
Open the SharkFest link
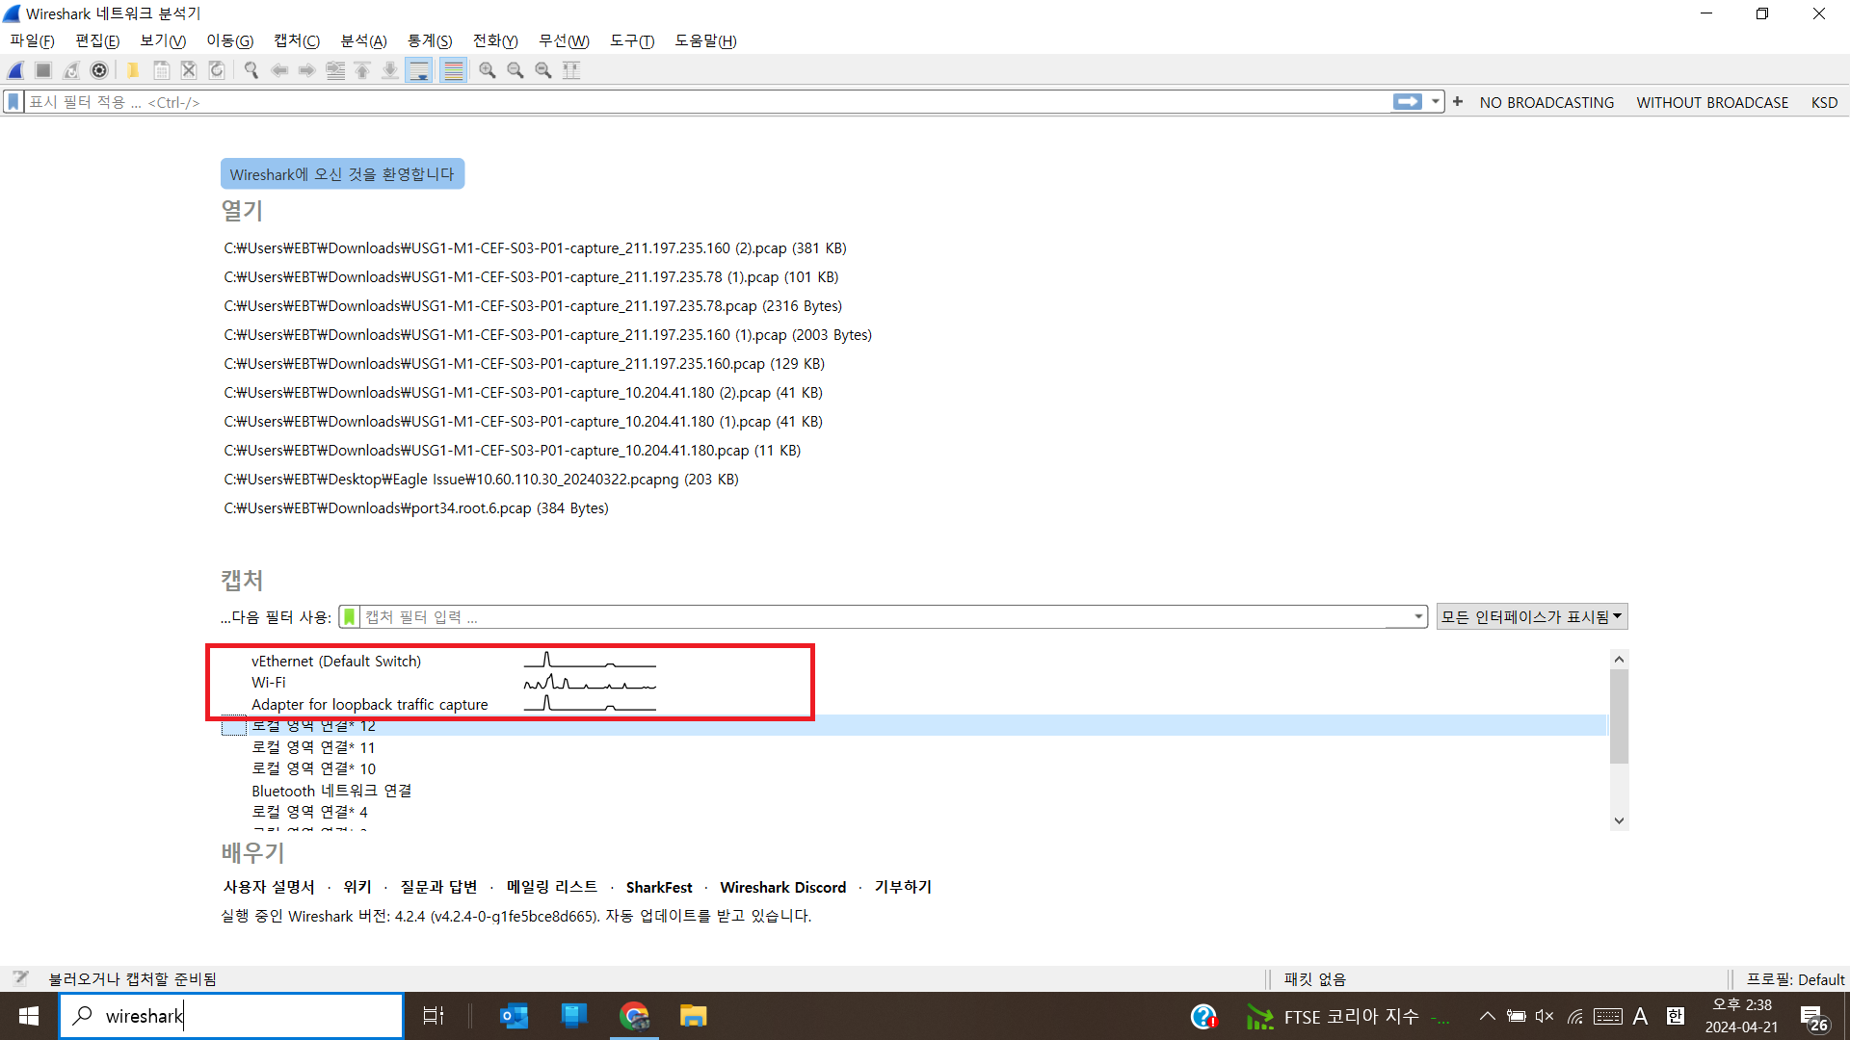pos(659,887)
